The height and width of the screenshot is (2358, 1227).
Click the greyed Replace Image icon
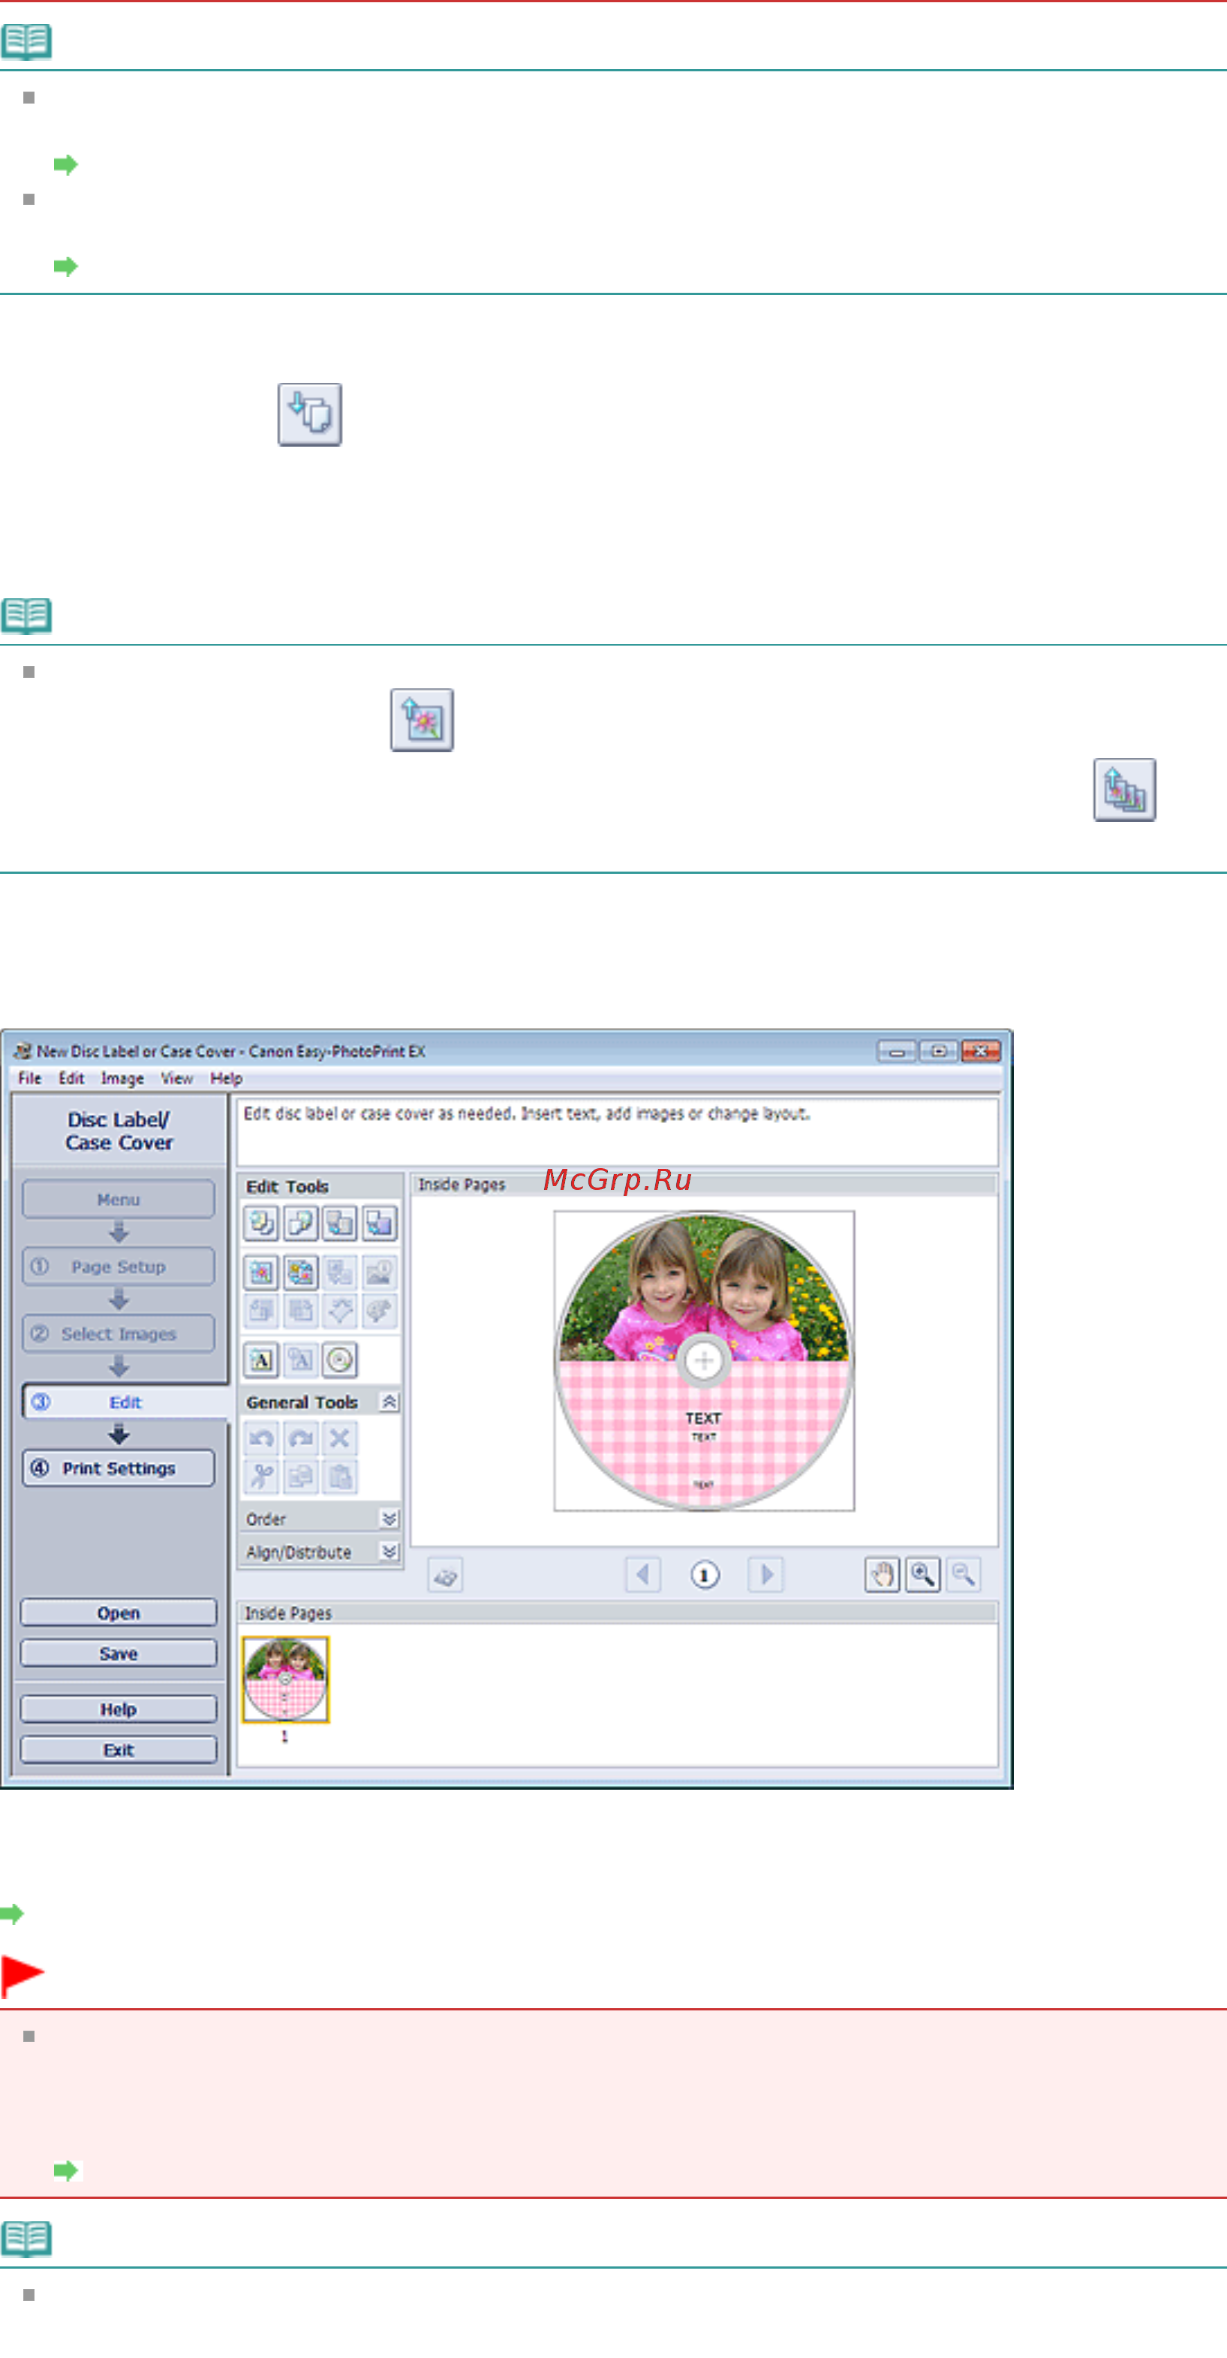(x=339, y=1272)
